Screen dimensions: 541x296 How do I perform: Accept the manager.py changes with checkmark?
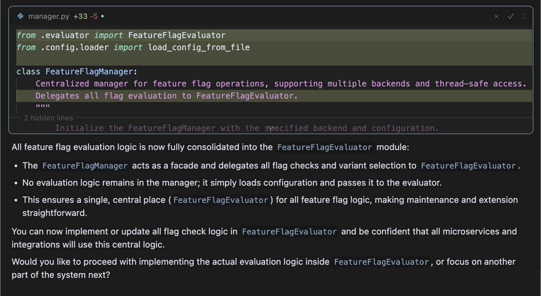510,17
